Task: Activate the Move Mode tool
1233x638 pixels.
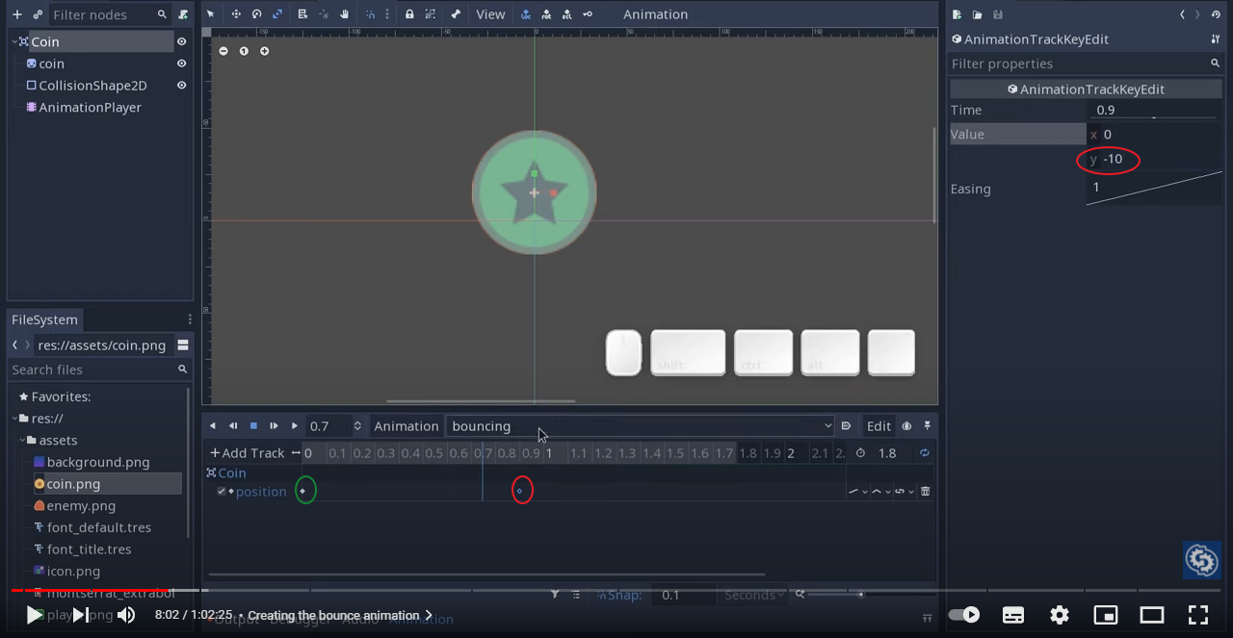Action: tap(236, 14)
